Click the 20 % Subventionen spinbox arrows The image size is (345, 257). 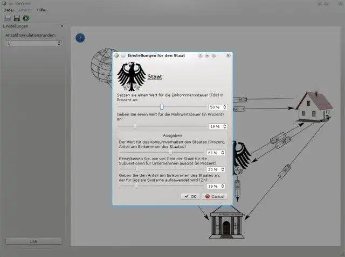(223, 169)
